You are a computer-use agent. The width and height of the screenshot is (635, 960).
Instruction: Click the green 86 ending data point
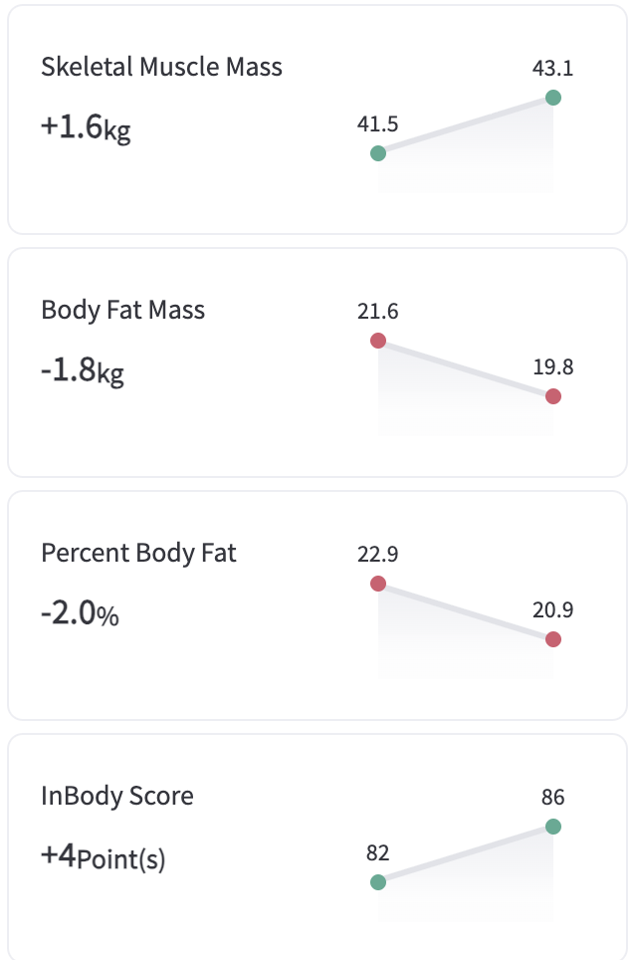(x=553, y=827)
